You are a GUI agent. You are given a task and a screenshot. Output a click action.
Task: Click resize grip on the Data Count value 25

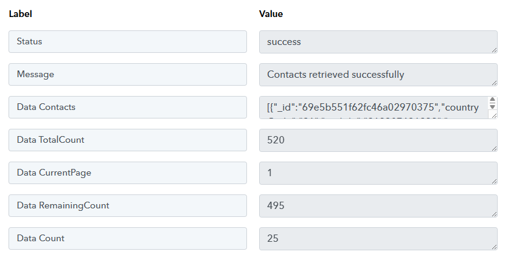(x=494, y=247)
